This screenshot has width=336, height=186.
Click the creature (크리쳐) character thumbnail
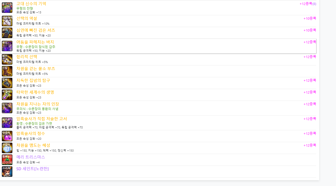7,172
